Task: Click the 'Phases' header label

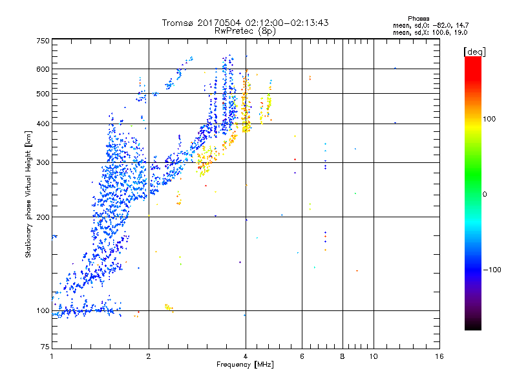Action: pos(418,19)
